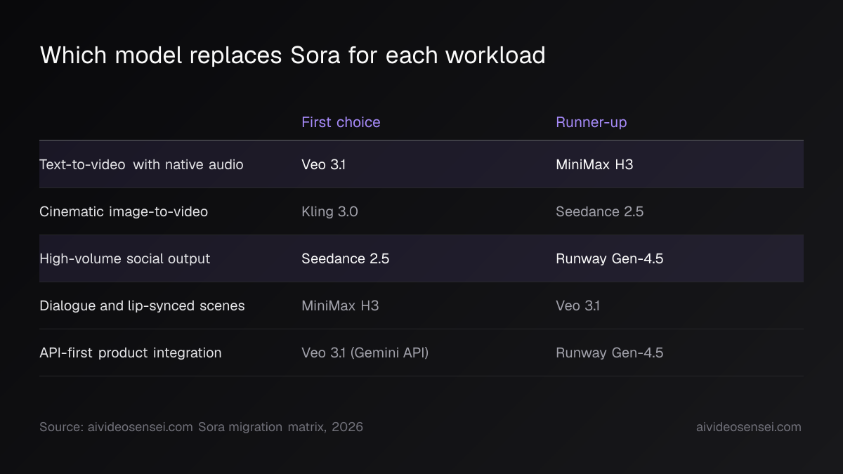
Task: Click the "Kling 3.0" cell
Action: tap(329, 211)
